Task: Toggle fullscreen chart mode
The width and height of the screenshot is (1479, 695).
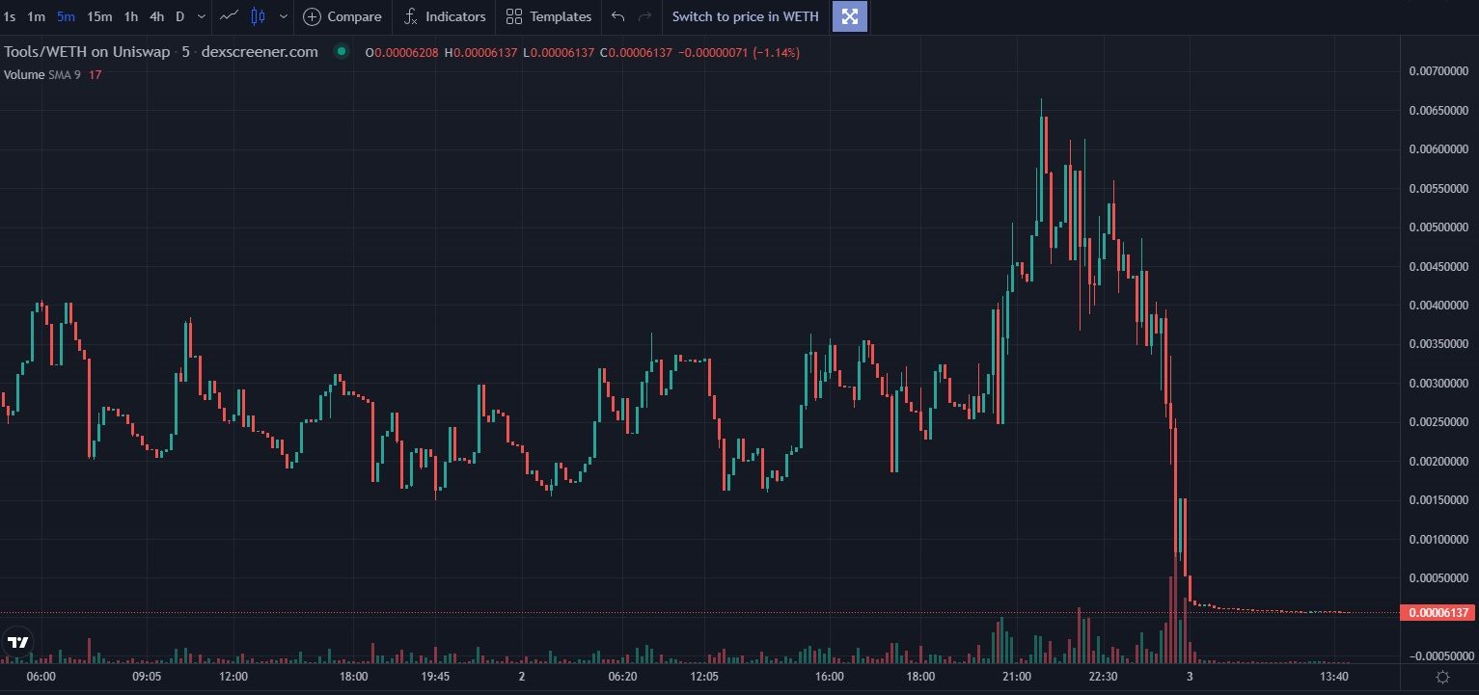Action: tap(850, 16)
